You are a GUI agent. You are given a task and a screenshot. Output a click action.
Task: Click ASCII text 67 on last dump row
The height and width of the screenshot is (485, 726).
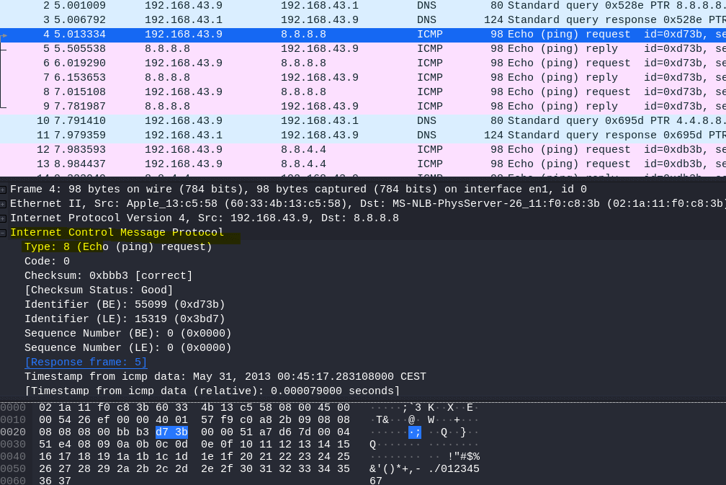tap(376, 481)
